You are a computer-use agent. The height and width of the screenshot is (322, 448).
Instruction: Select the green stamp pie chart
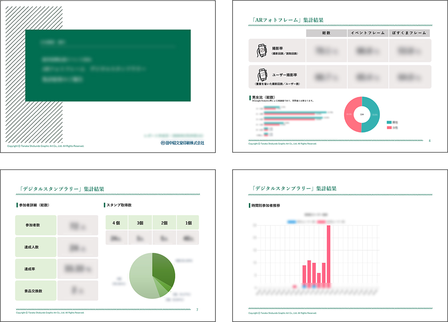point(151,276)
